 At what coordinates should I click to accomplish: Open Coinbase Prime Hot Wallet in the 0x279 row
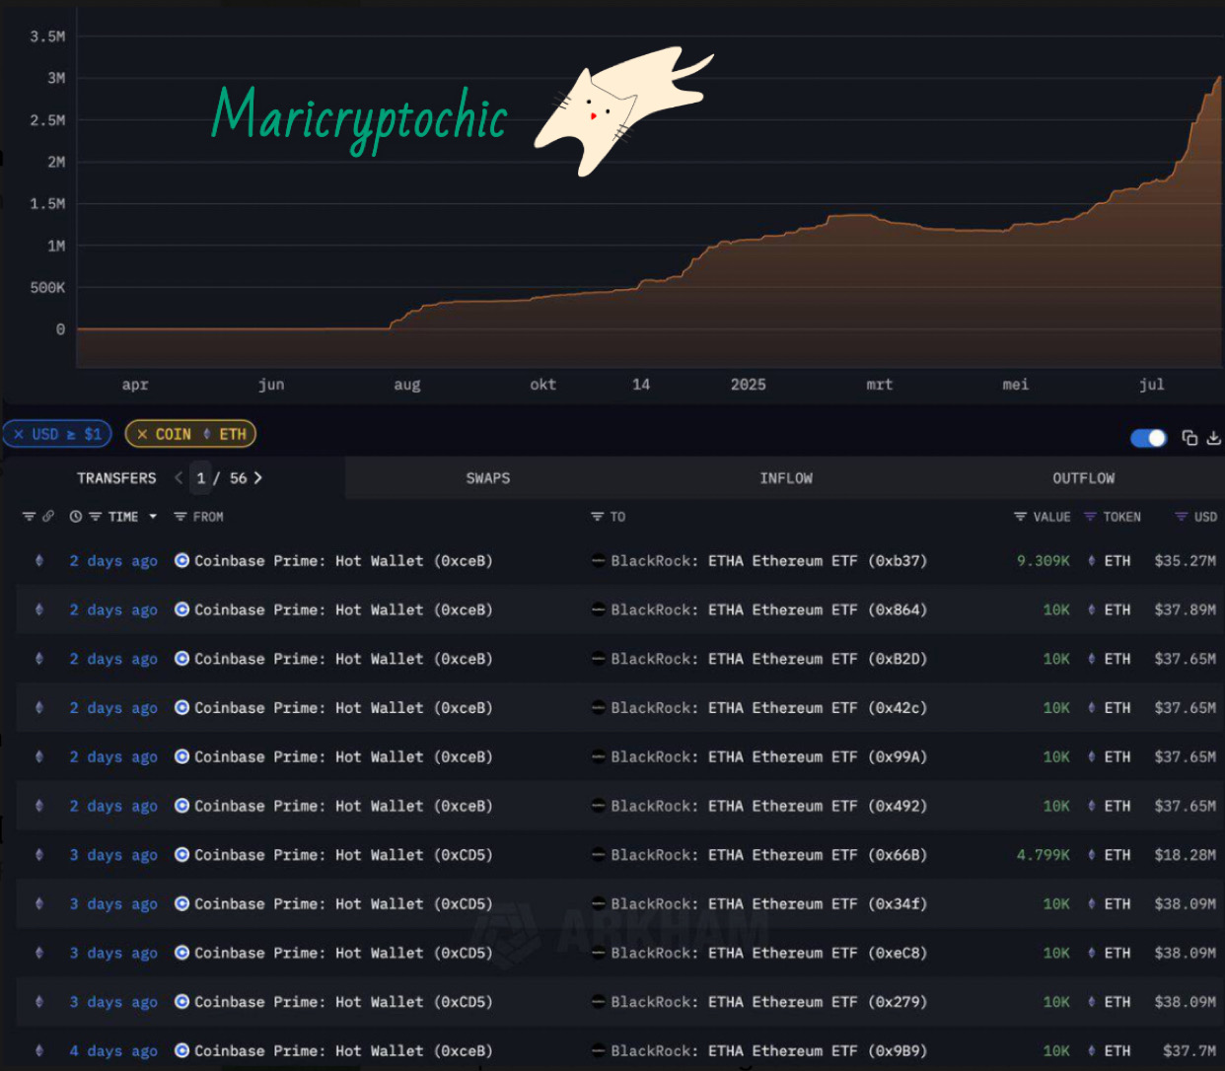click(x=343, y=1002)
